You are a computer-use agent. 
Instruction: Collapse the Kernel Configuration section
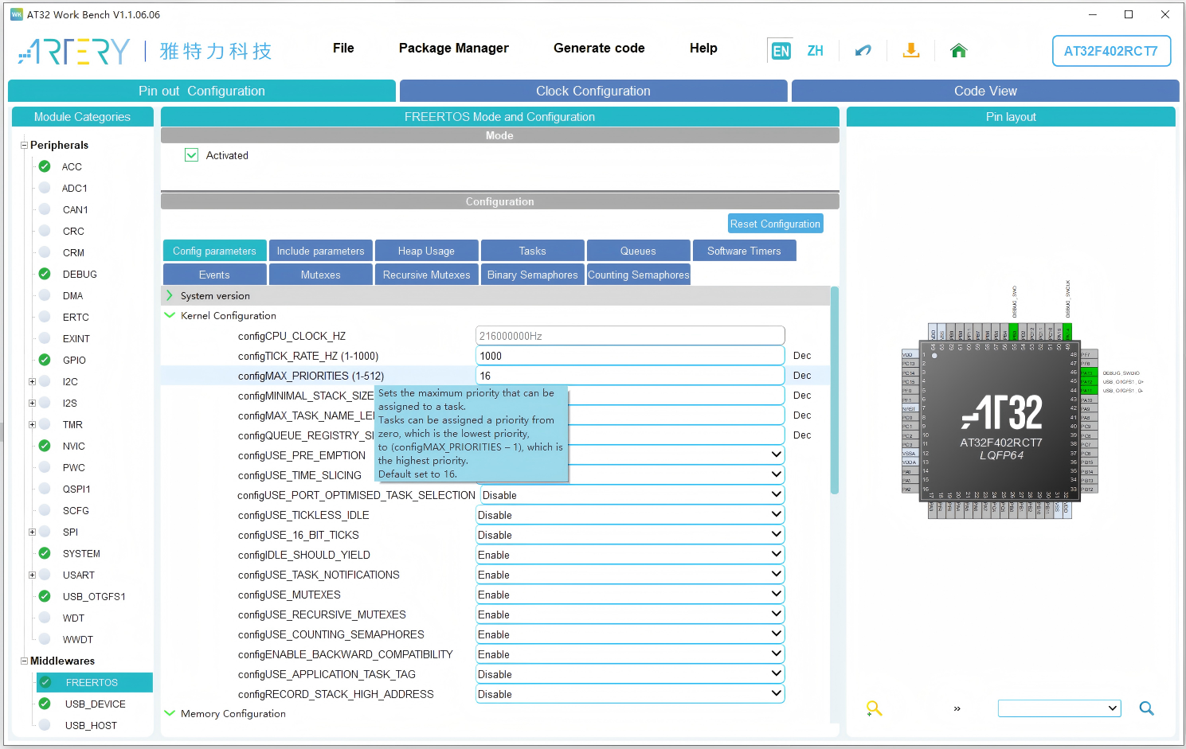(170, 315)
